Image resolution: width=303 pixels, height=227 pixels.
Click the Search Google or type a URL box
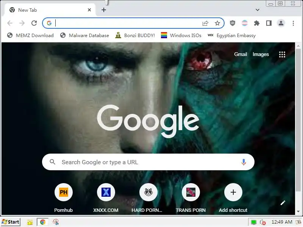pos(148,162)
